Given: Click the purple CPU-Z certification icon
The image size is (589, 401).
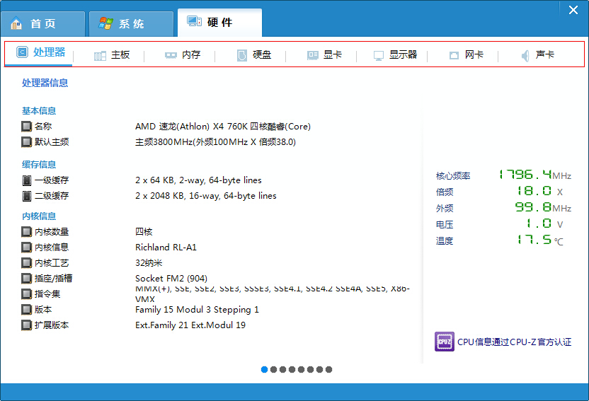Looking at the screenshot, I should coord(444,342).
